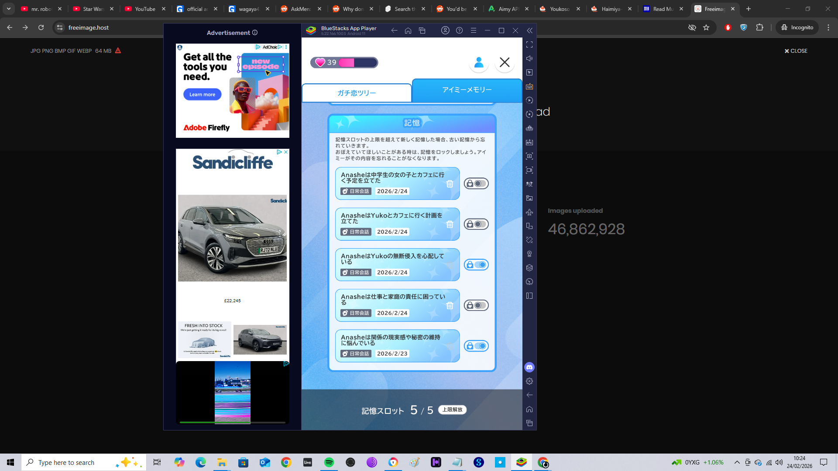This screenshot has width=838, height=471.
Task: Unlock the relationship secrecy memory dated 2026/2/23
Action: (476, 346)
